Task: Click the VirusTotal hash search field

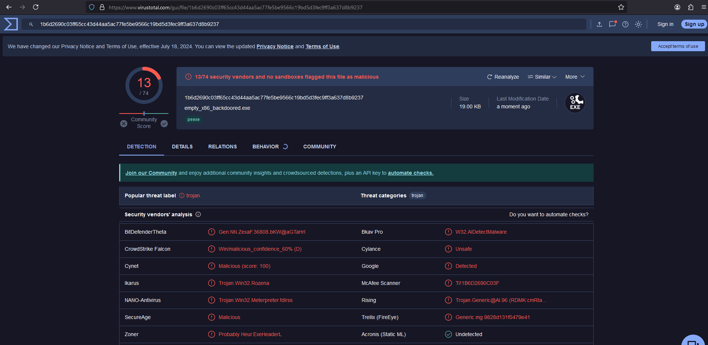Action: (x=304, y=24)
